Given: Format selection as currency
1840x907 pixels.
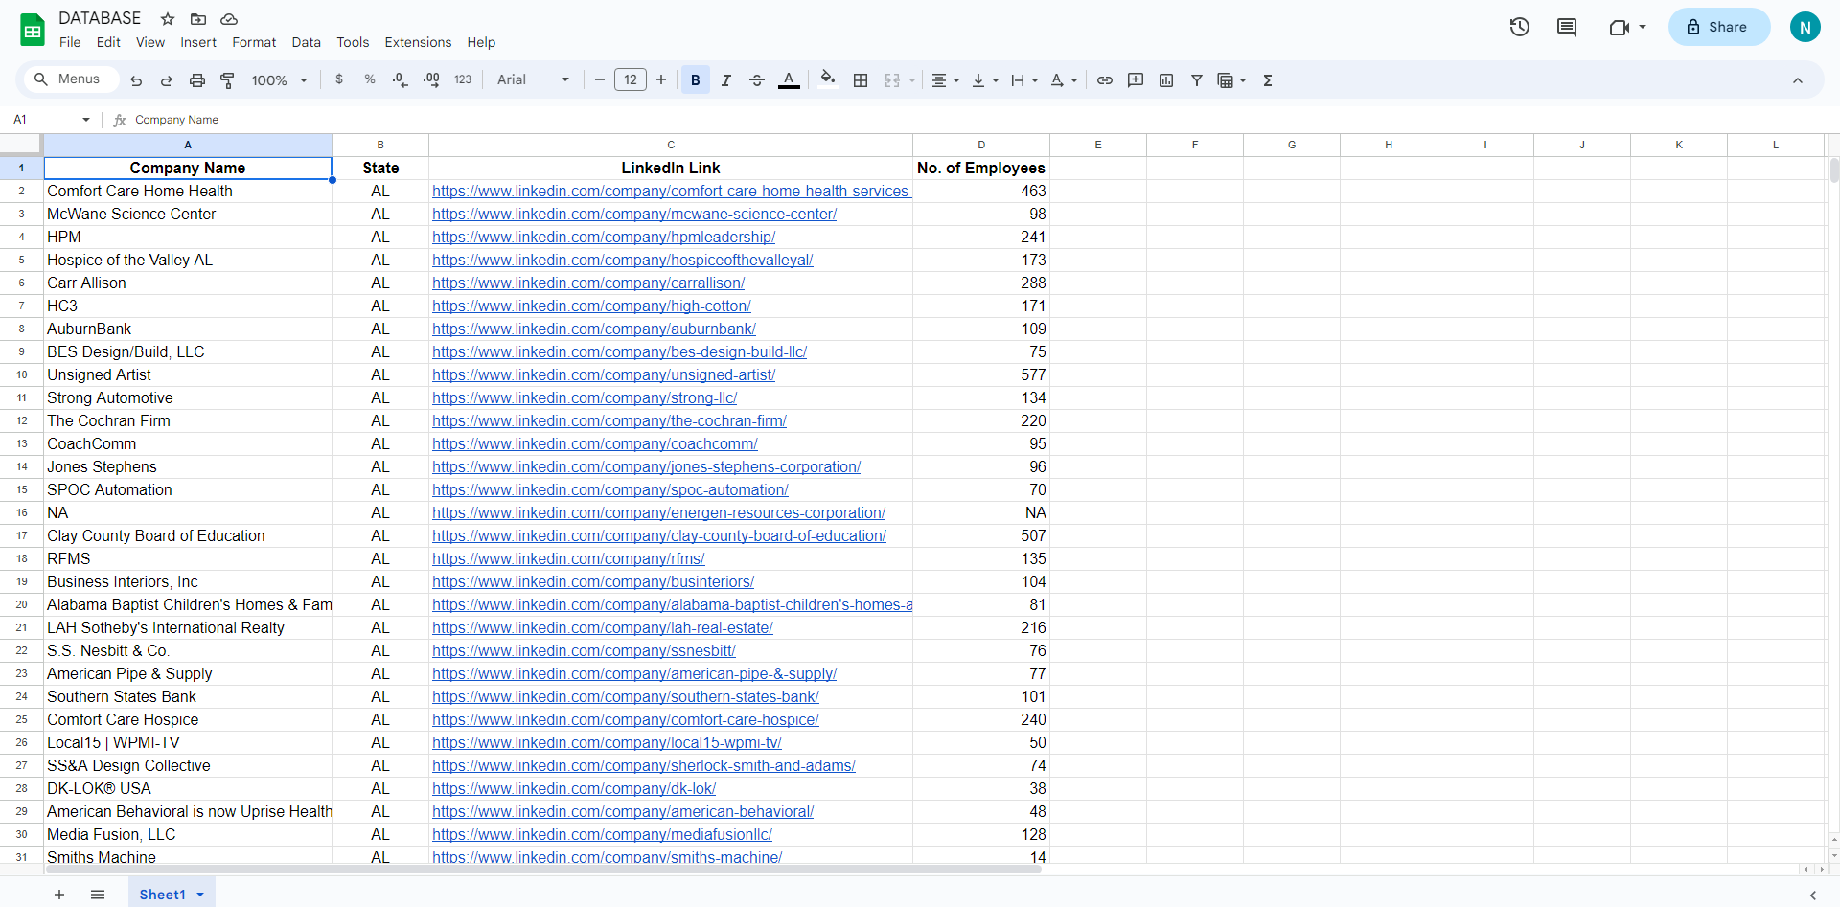Looking at the screenshot, I should pos(339,80).
